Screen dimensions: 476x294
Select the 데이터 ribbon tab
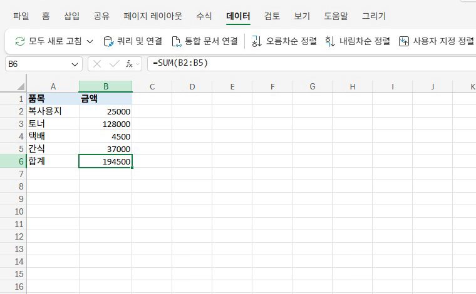238,16
